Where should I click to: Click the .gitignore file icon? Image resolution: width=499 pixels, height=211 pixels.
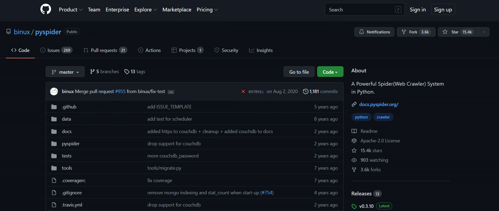(54, 193)
